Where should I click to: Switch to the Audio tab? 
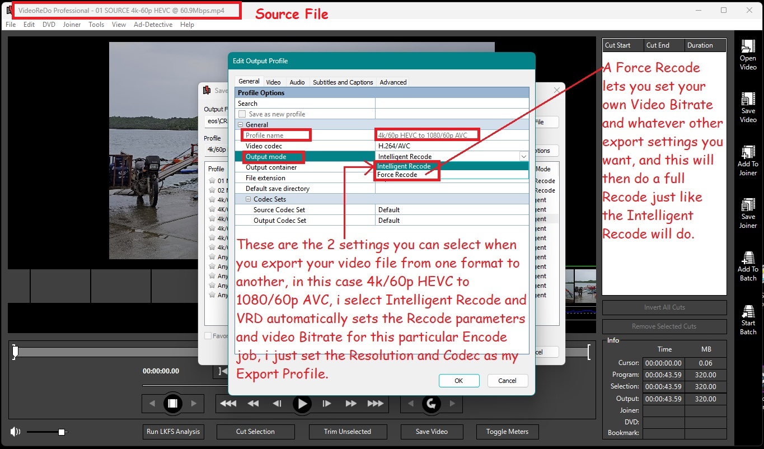coord(297,82)
